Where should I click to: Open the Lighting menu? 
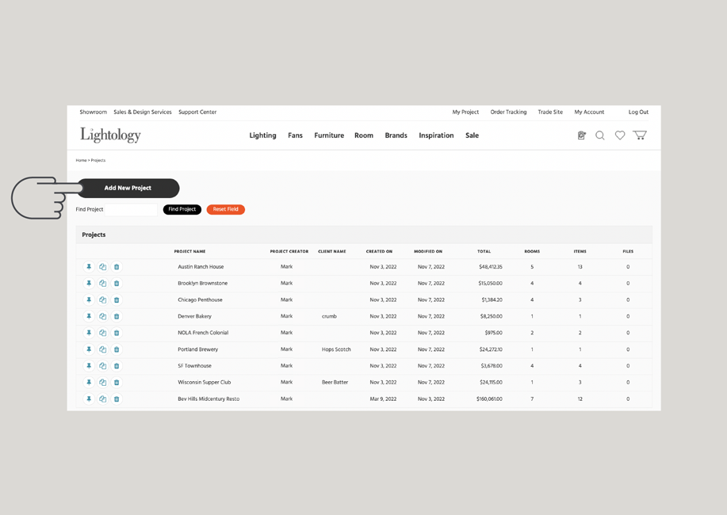[263, 135]
